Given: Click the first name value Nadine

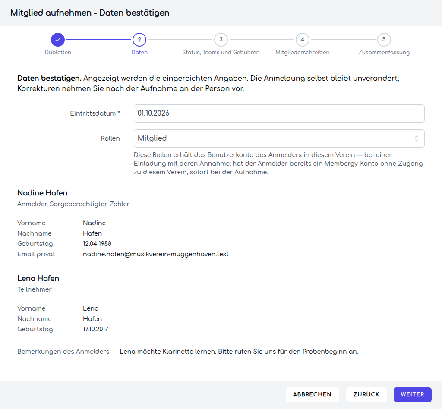Looking at the screenshot, I should coord(94,223).
